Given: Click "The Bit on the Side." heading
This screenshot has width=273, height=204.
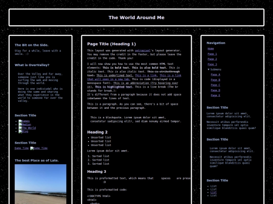Looking at the screenshot, I should coord(31,45).
